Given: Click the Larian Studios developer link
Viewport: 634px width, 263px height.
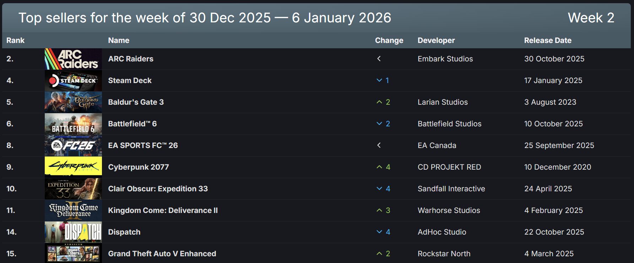Looking at the screenshot, I should [443, 102].
